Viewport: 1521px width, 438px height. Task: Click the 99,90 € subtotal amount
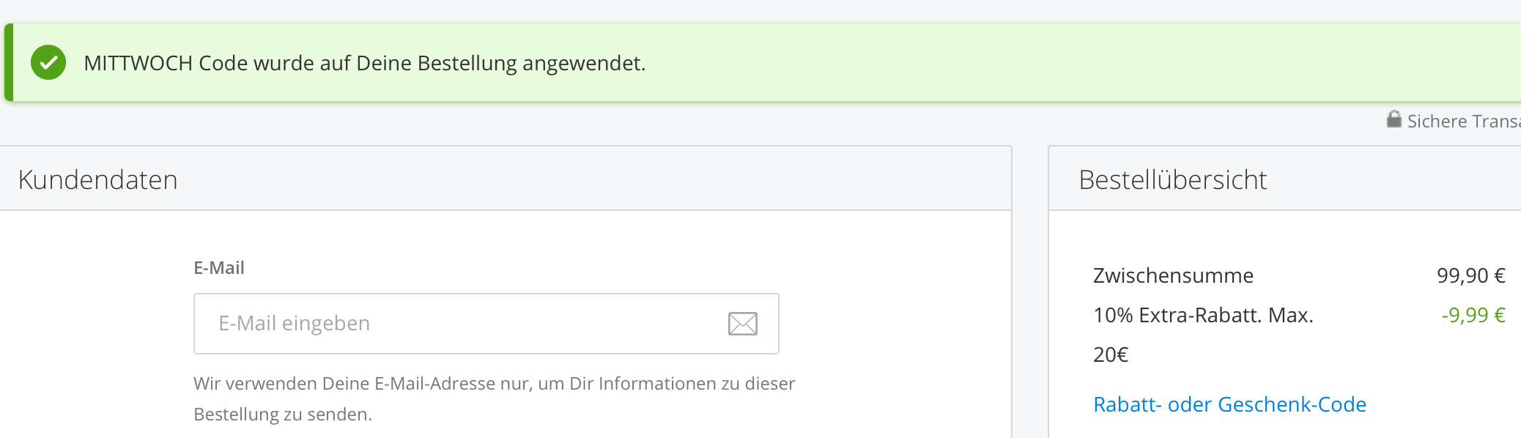pos(1470,275)
